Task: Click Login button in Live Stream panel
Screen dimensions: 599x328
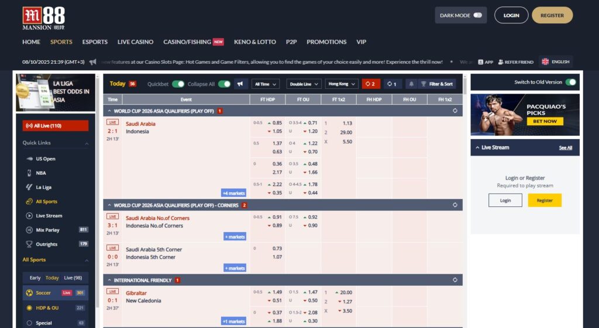Action: 505,201
